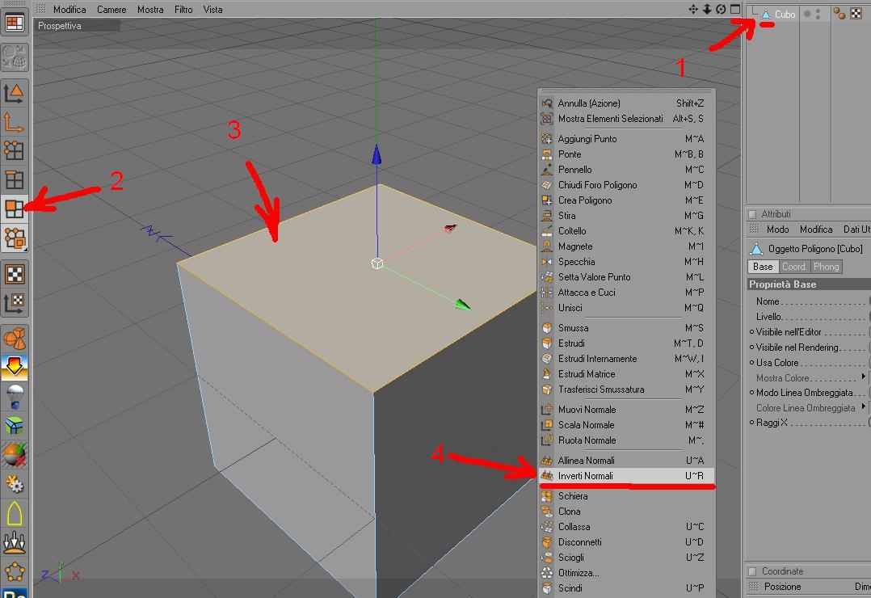Select the Cubo object in the manager
871x598 pixels.
(785, 15)
